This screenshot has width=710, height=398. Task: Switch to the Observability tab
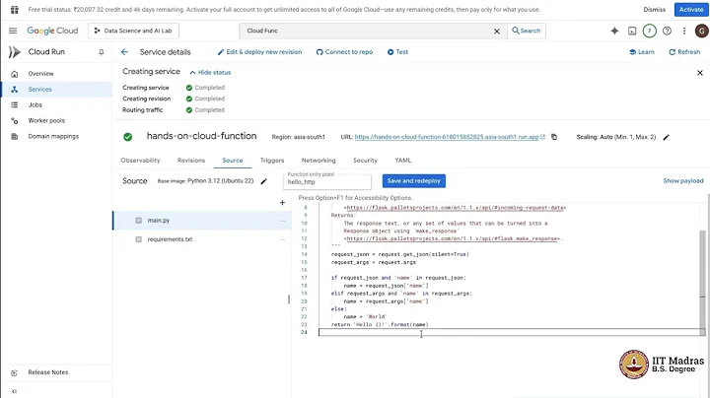(x=140, y=161)
